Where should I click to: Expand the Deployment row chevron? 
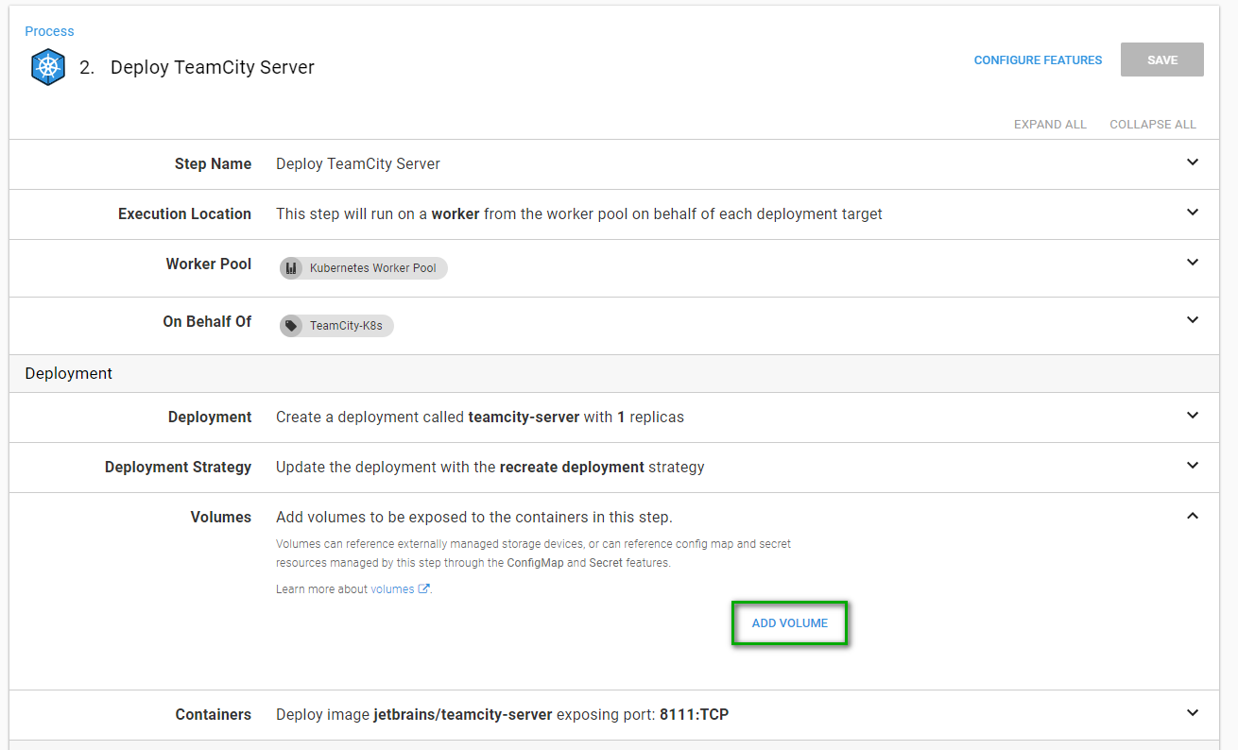tap(1192, 416)
